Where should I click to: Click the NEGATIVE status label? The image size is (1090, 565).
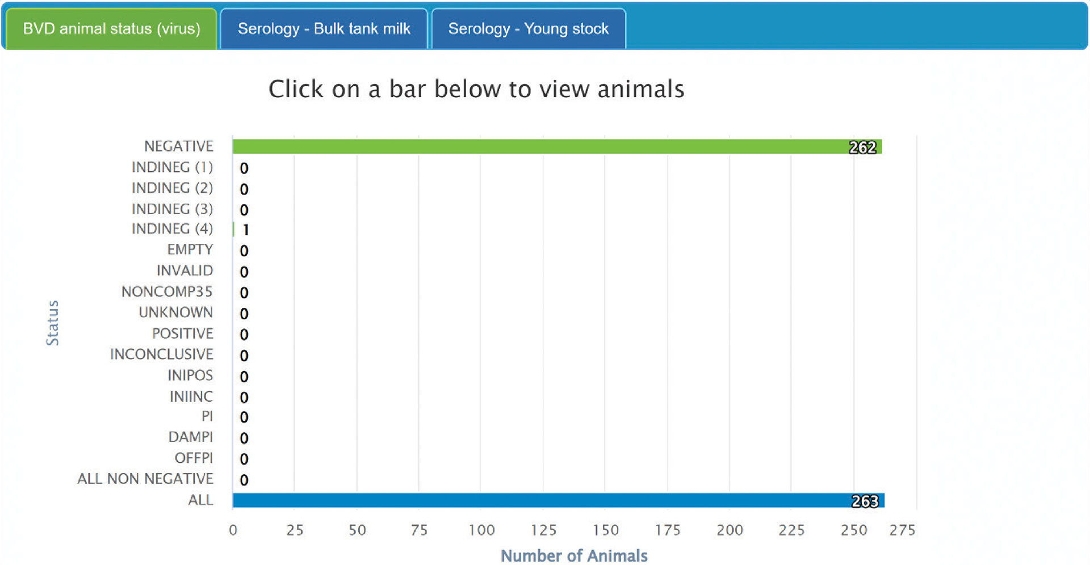click(178, 146)
